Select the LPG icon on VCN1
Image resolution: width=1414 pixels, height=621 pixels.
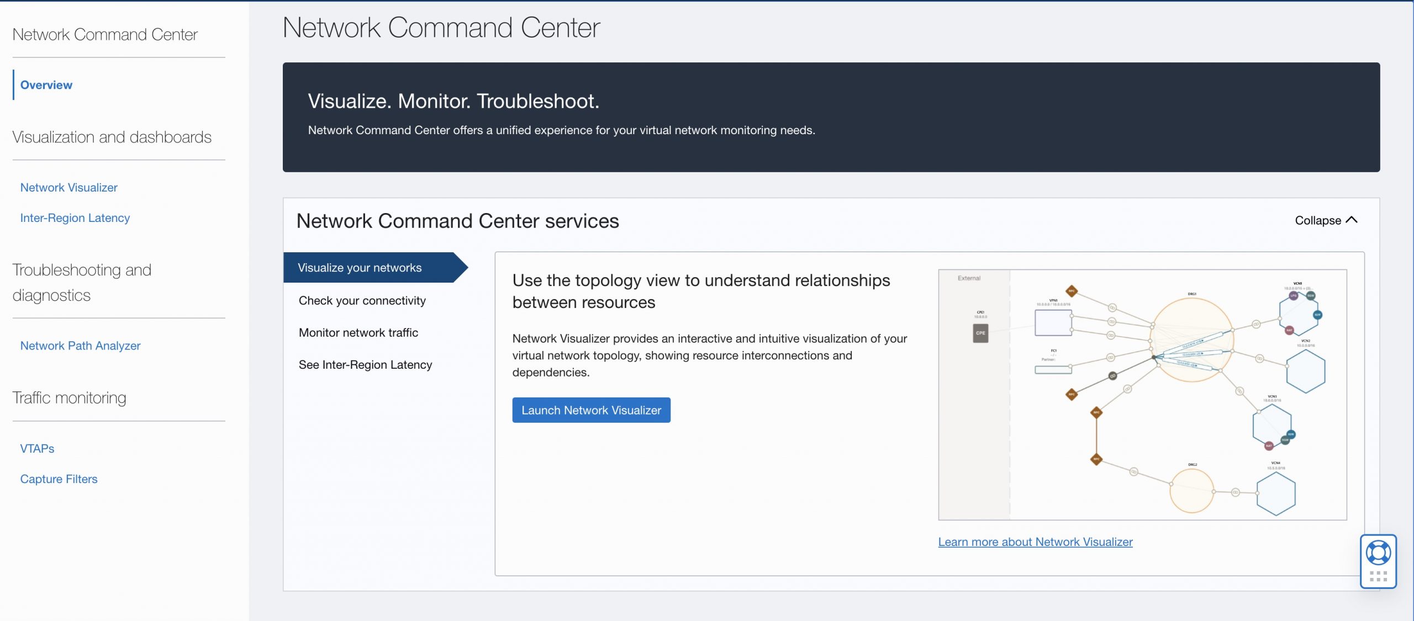click(x=1293, y=296)
